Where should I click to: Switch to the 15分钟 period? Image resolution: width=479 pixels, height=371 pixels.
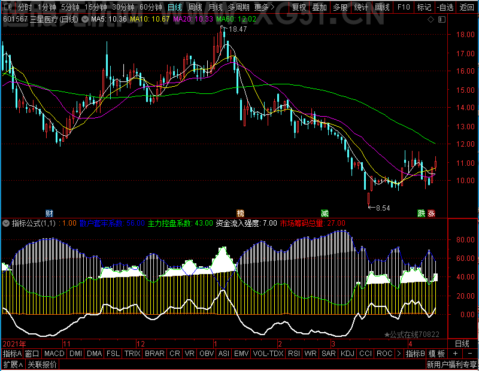click(x=96, y=7)
